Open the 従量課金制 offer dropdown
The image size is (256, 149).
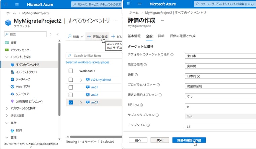coord(220,86)
